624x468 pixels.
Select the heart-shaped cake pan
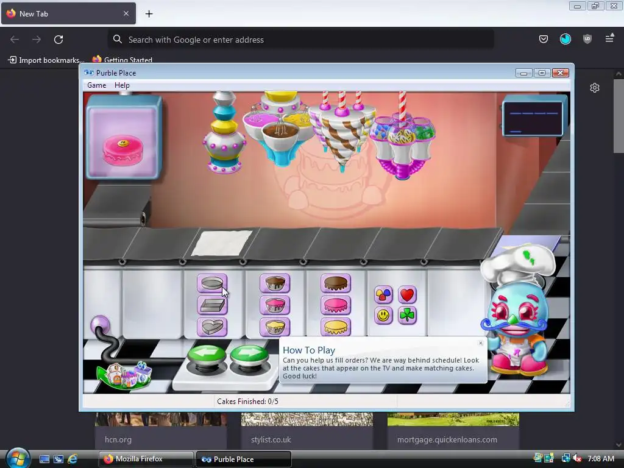click(212, 327)
